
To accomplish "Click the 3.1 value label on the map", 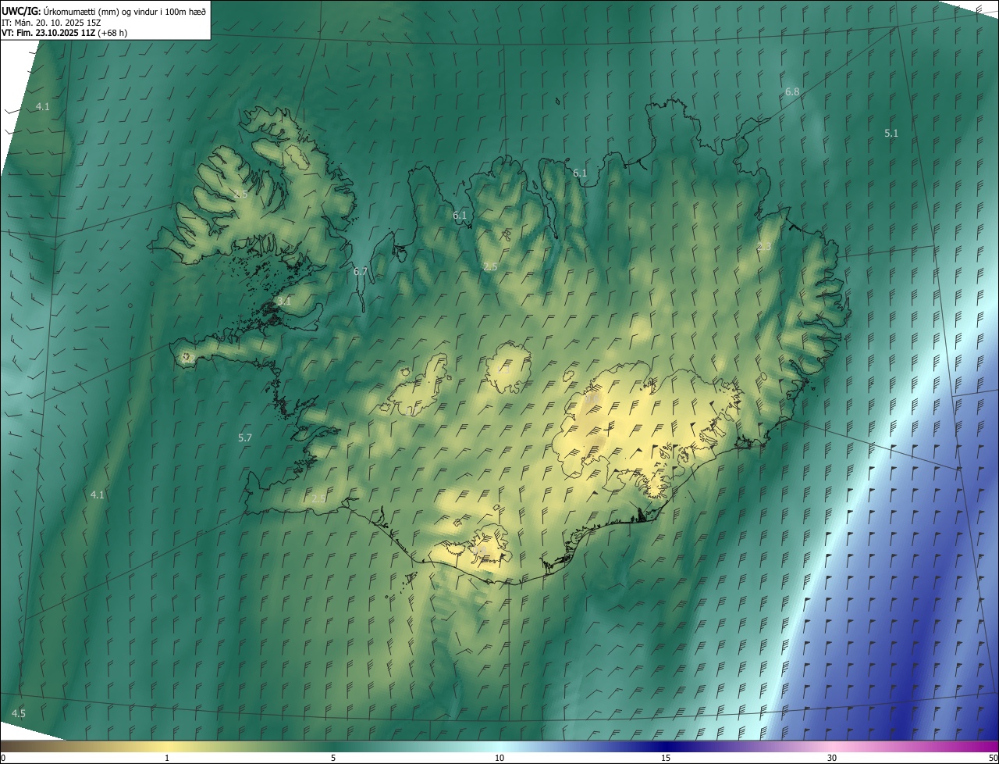I will (284, 301).
